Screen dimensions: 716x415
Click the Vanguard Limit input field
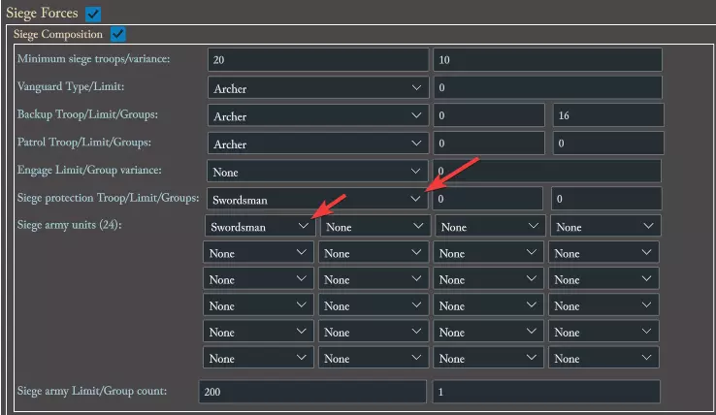[547, 88]
